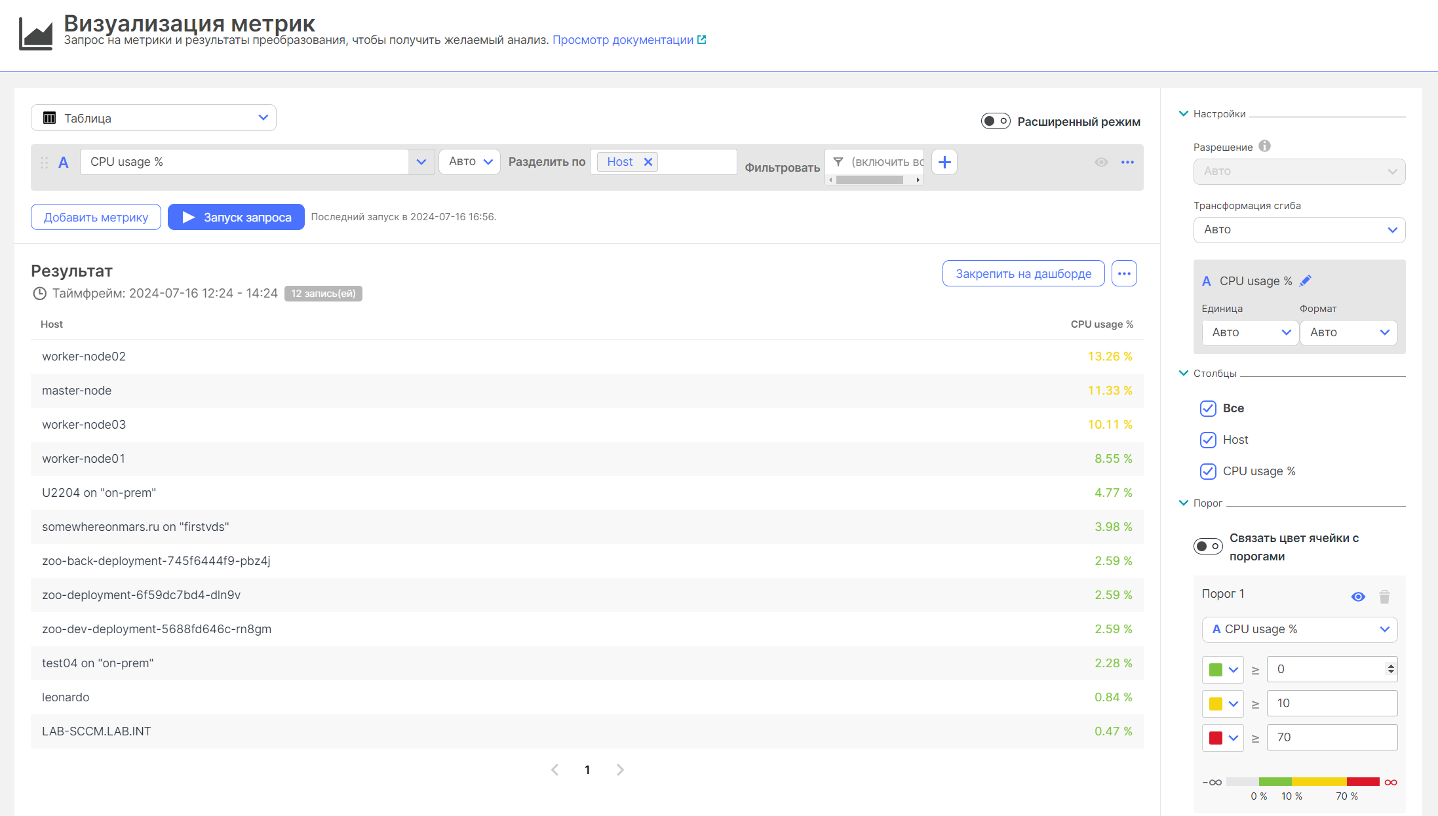
Task: Click Запуск запроса button
Action: [236, 218]
